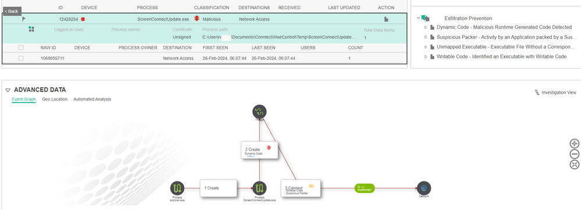Click the more link in 2 Create box
581x210 pixels.
(251, 156)
